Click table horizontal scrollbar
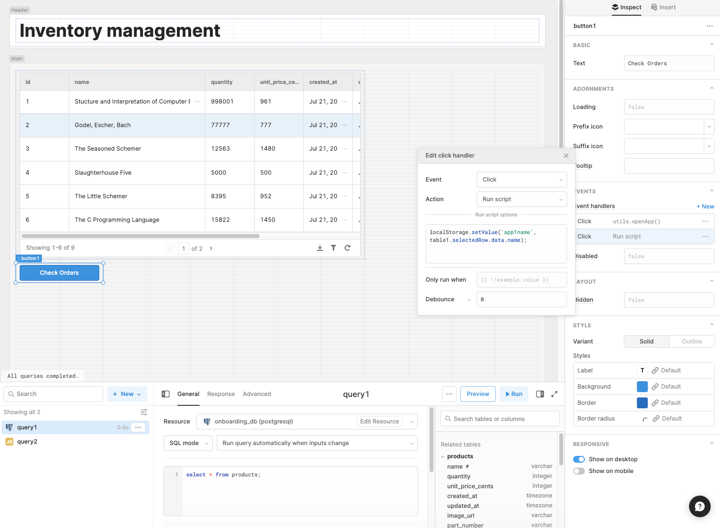This screenshot has height=528, width=720. [x=141, y=236]
